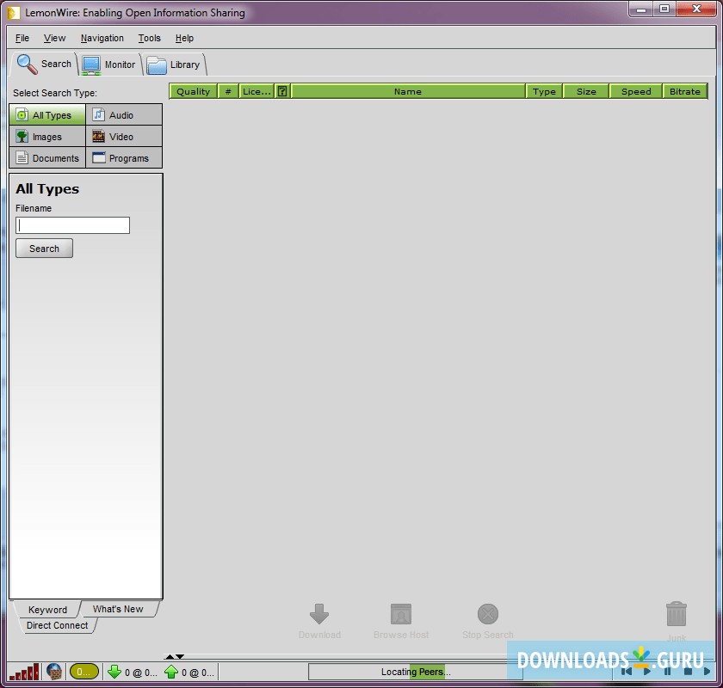Image resolution: width=723 pixels, height=688 pixels.
Task: Open the Help menu
Action: (184, 38)
